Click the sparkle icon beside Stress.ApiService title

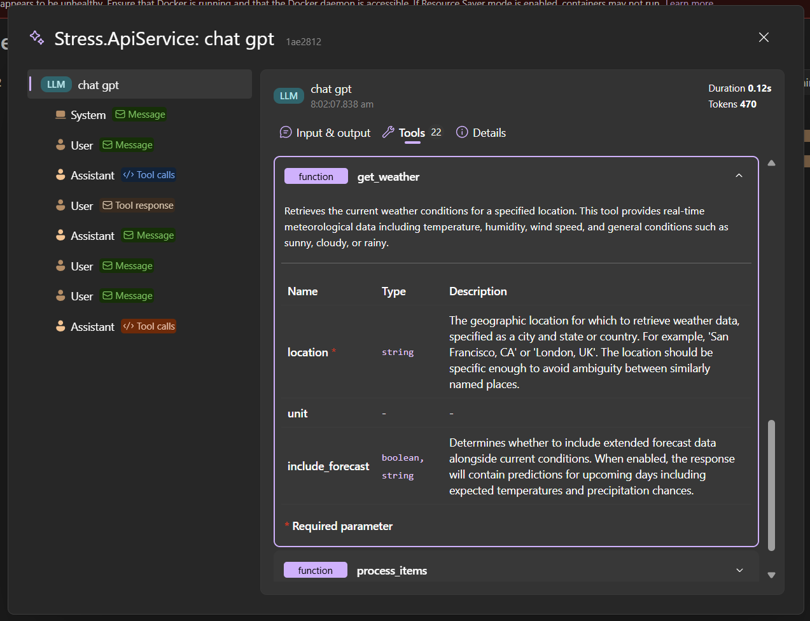(36, 38)
